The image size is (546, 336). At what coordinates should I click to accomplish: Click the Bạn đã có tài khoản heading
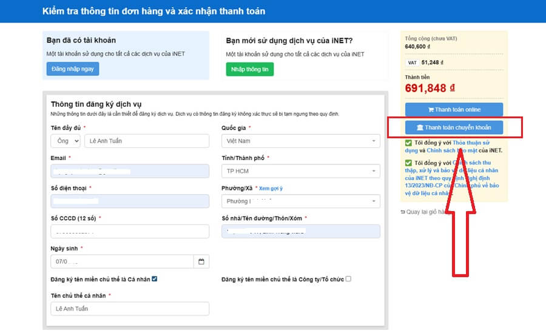(81, 41)
